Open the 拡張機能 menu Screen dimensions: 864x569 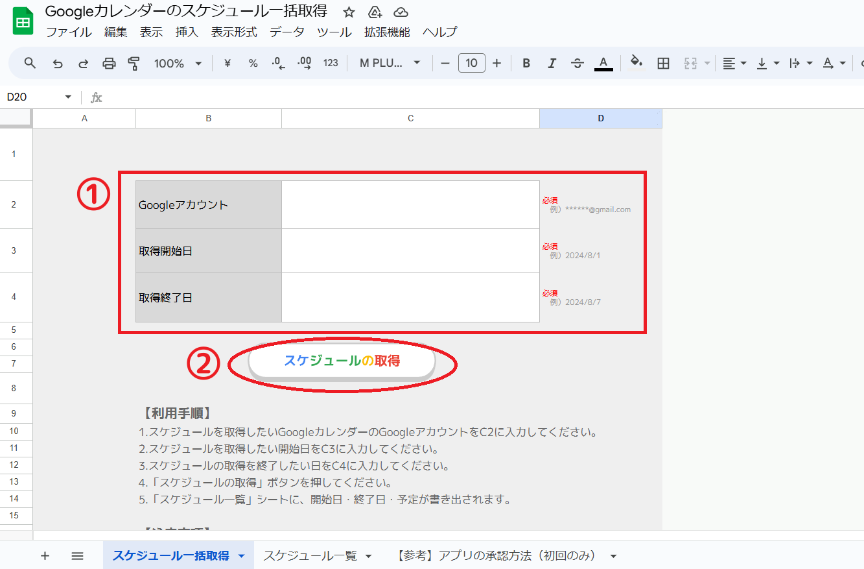(x=387, y=32)
